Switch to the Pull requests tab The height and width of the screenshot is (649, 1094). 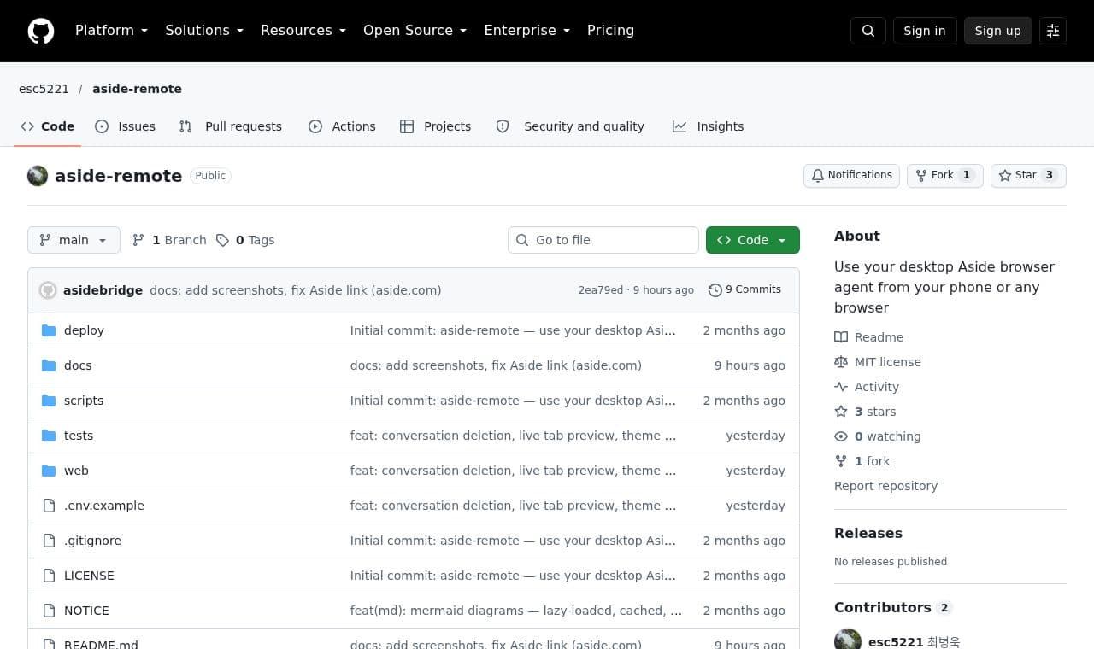(x=231, y=126)
